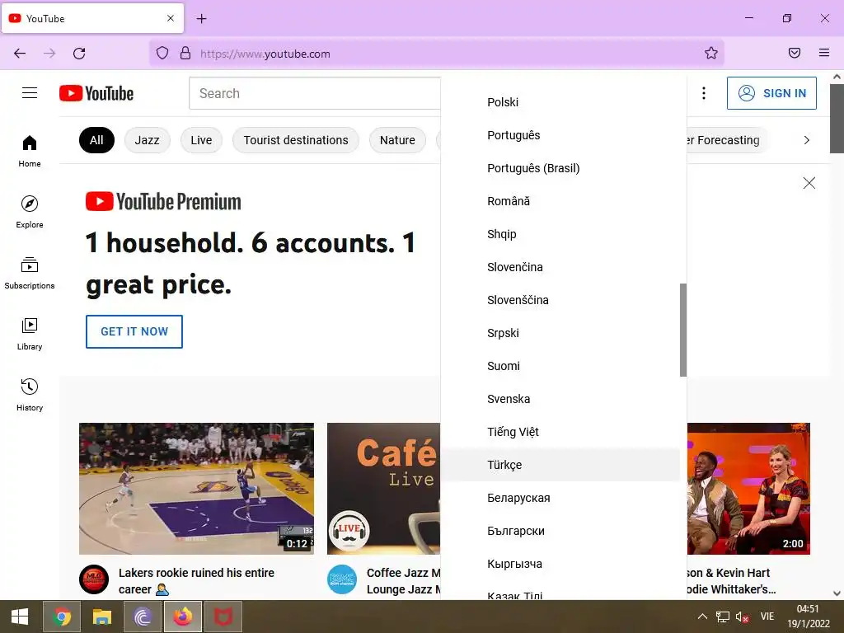Select the Jazz category chip
Screen dimensions: 844x633
click(x=147, y=140)
